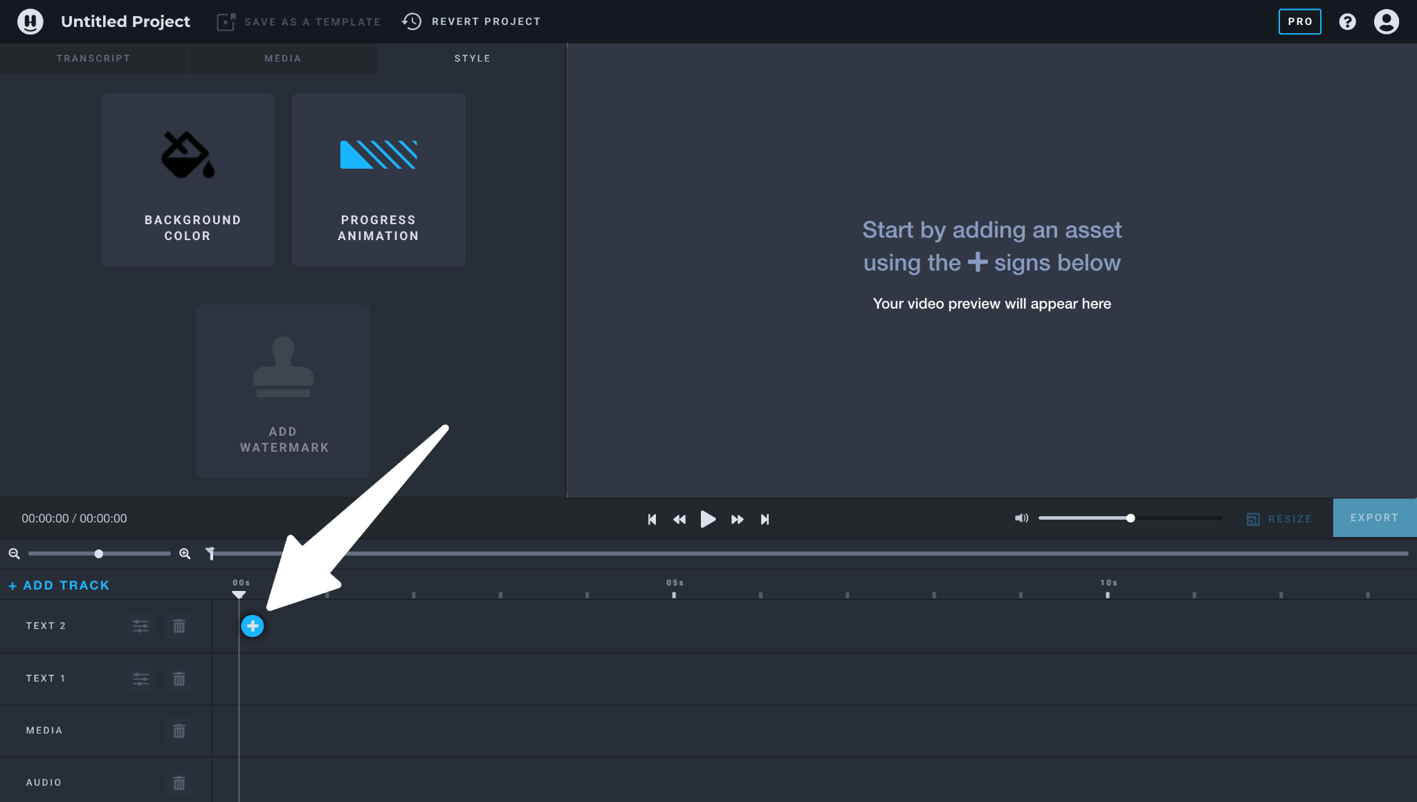Open the user account profile icon

tap(1386, 21)
